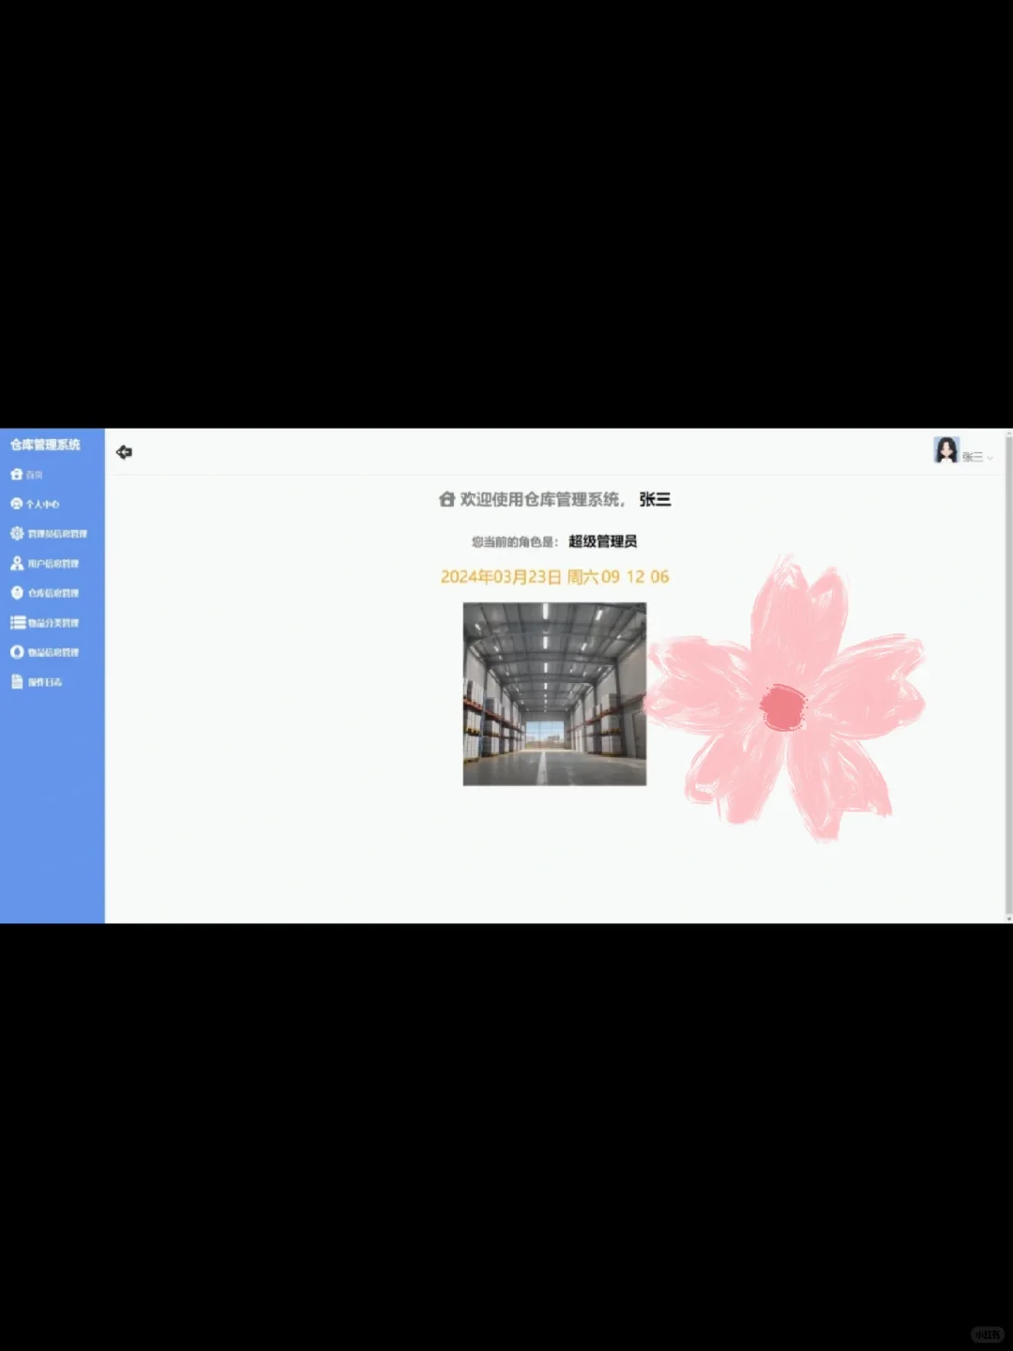Collapse the sidebar with the arrow icon

coord(124,451)
